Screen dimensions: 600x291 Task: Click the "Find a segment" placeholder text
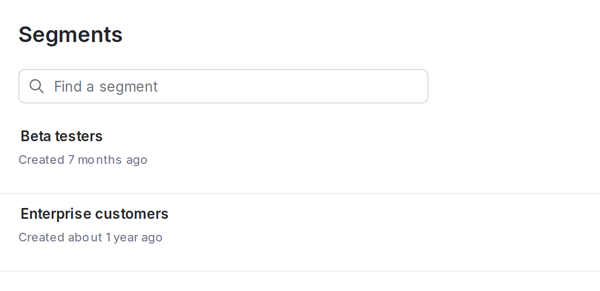coord(106,87)
